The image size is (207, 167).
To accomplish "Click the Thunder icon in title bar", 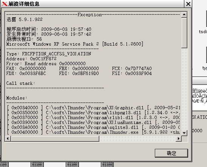I will [x=5, y=4].
